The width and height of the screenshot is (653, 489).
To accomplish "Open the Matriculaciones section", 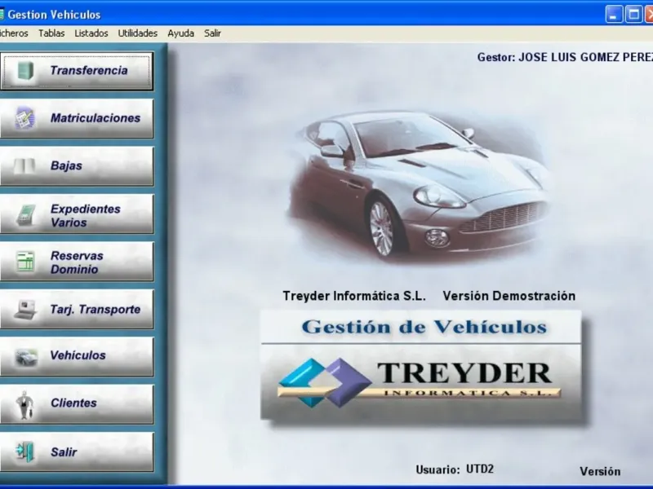I will point(77,118).
